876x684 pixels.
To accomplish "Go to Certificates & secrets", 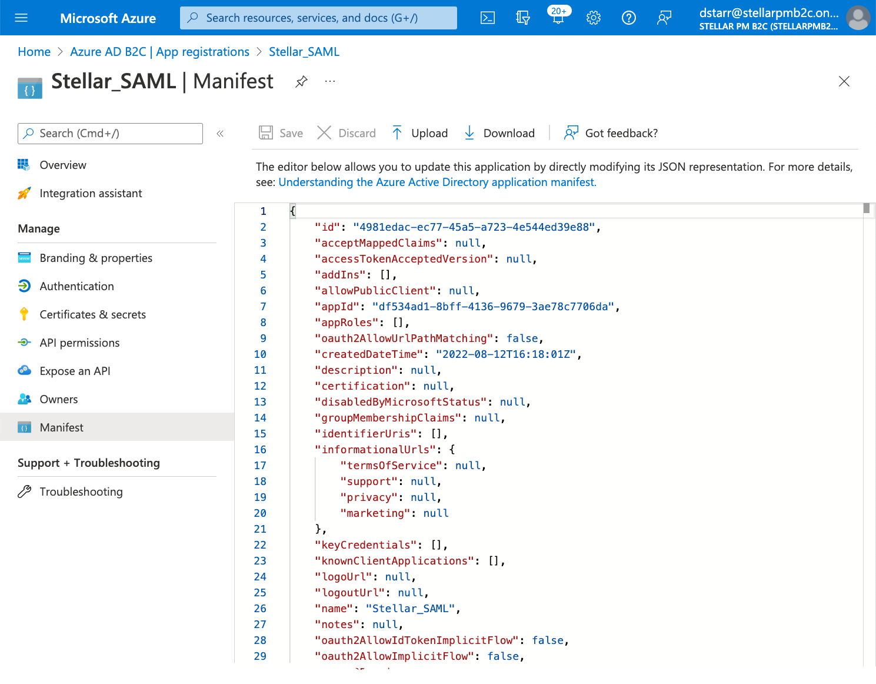I will pos(92,314).
